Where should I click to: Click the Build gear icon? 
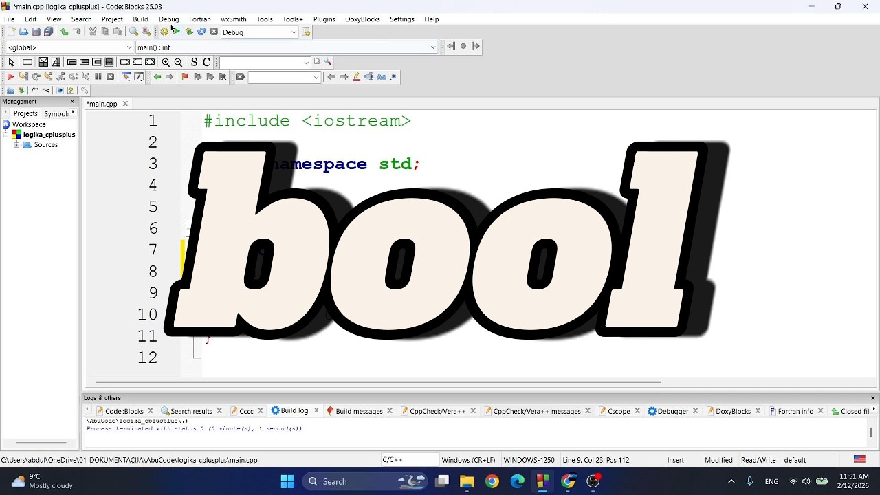click(x=164, y=32)
